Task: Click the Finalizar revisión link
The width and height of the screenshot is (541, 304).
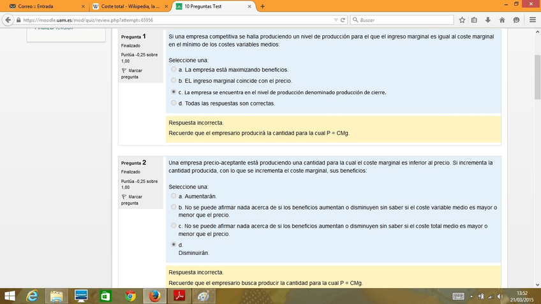Action: (x=54, y=28)
